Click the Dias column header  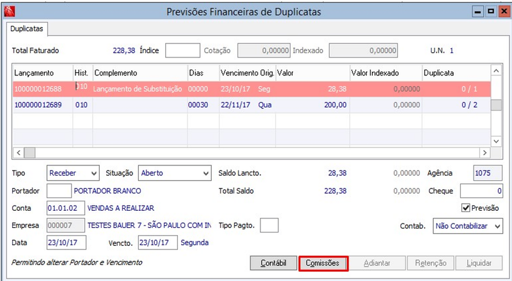pyautogui.click(x=203, y=73)
